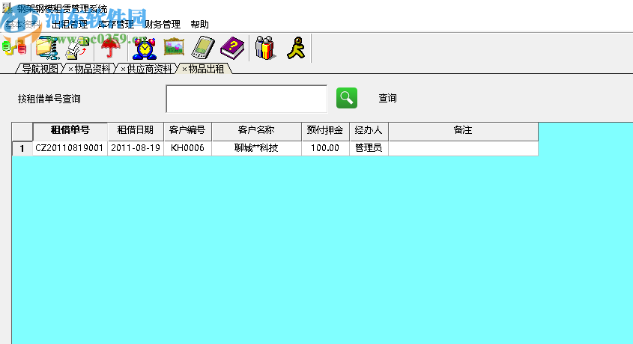Click the 经办人 column header

(369, 132)
